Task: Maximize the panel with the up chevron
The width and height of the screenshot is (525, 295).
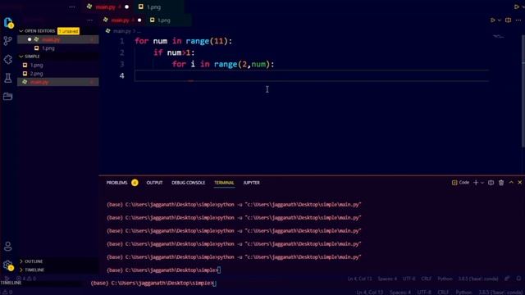Action: click(x=511, y=182)
